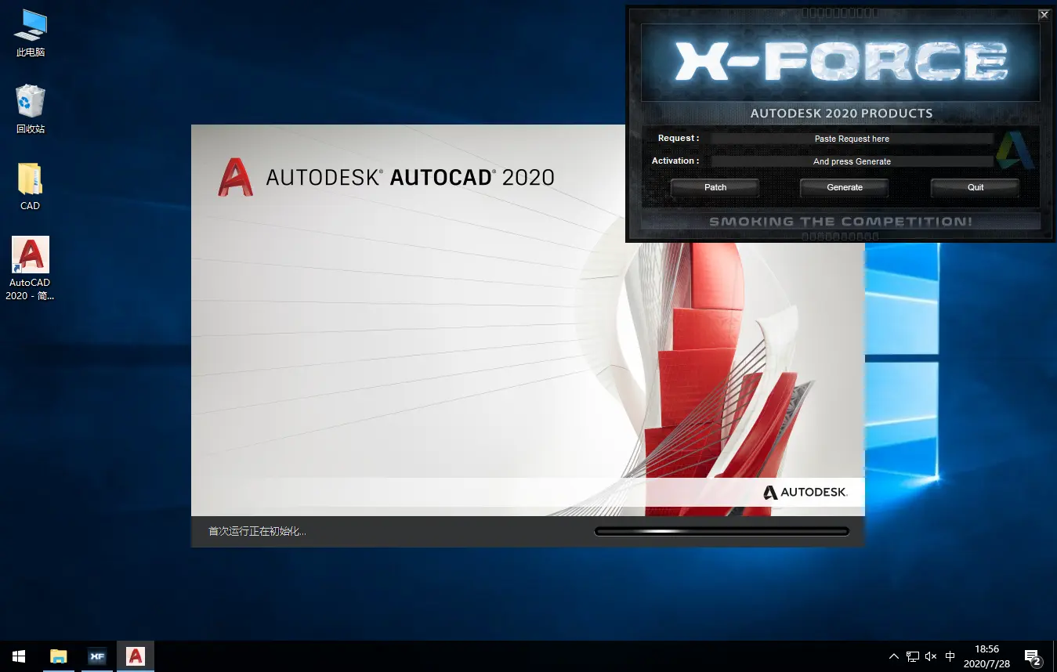The height and width of the screenshot is (672, 1057).
Task: Open File Explorer from the taskbar
Action: pos(59,656)
